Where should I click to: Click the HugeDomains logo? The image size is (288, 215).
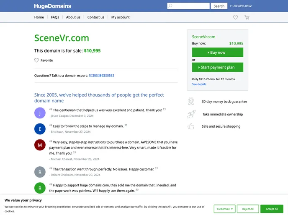coord(53,6)
